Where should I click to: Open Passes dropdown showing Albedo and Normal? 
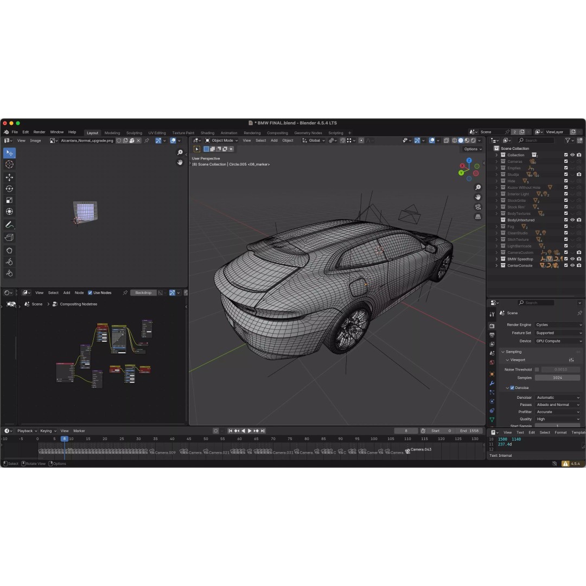click(x=558, y=404)
